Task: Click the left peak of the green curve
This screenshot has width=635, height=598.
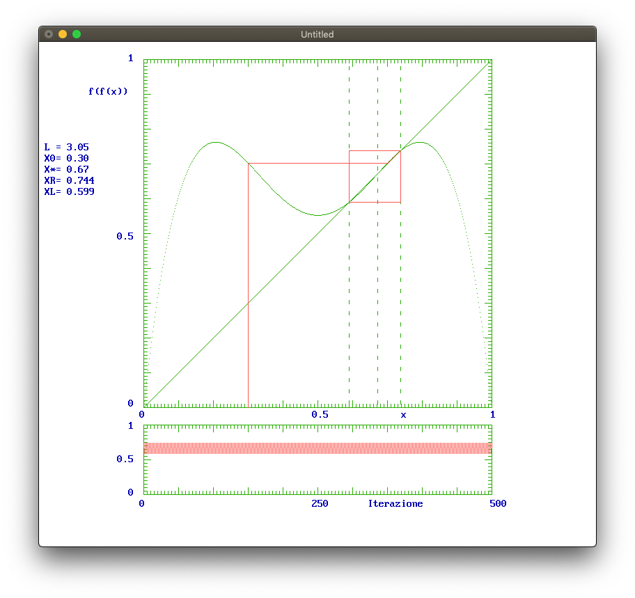Action: tap(215, 143)
